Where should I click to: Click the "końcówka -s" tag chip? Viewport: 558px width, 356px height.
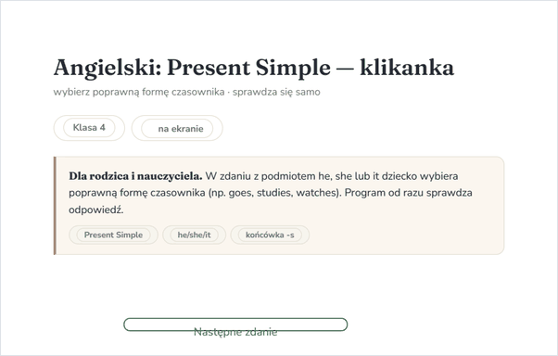pos(270,235)
